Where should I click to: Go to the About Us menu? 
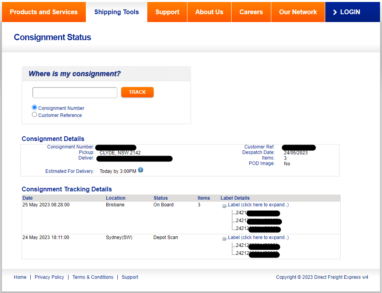[209, 12]
